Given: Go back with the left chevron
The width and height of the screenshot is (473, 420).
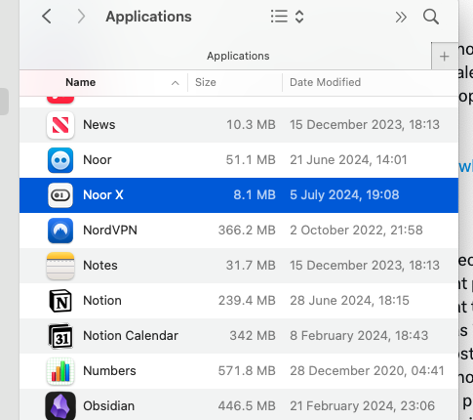Looking at the screenshot, I should pyautogui.click(x=47, y=17).
